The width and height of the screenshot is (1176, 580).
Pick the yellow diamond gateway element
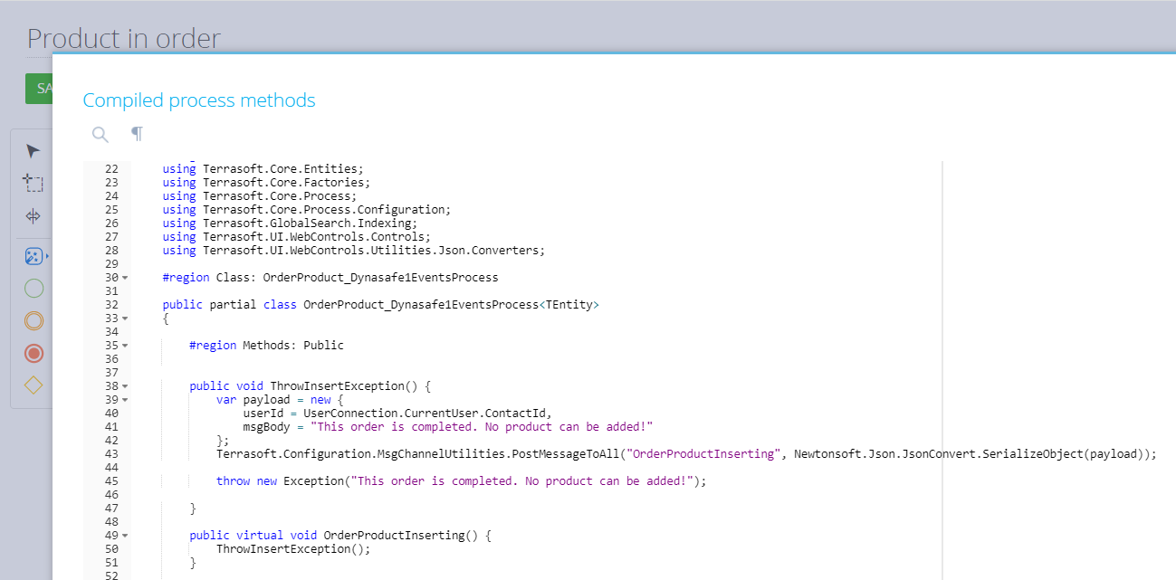tap(33, 385)
